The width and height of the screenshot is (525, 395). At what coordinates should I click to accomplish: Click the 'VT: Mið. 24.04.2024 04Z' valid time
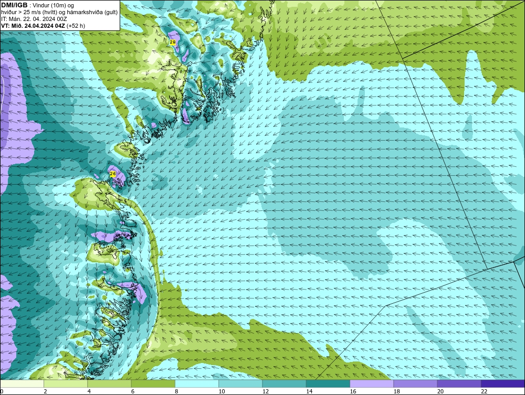(33, 26)
